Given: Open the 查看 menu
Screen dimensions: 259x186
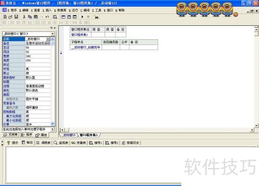Looking at the screenshot, I should coord(35,10).
